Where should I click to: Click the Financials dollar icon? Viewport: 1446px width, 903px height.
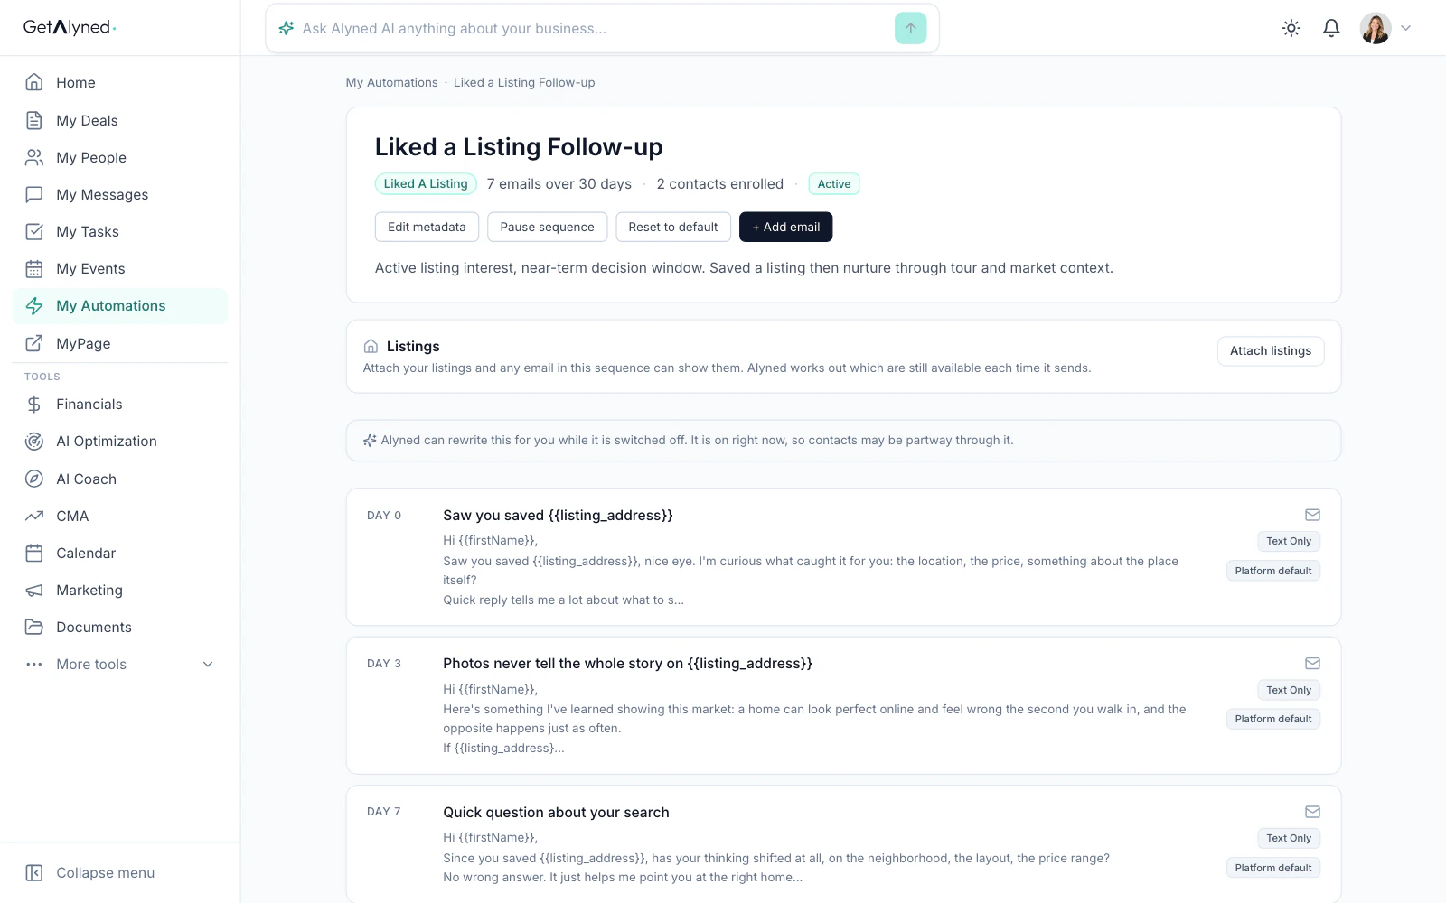pos(34,404)
